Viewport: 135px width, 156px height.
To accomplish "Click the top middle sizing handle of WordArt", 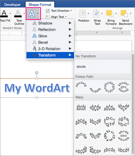I will click(x=37, y=78).
